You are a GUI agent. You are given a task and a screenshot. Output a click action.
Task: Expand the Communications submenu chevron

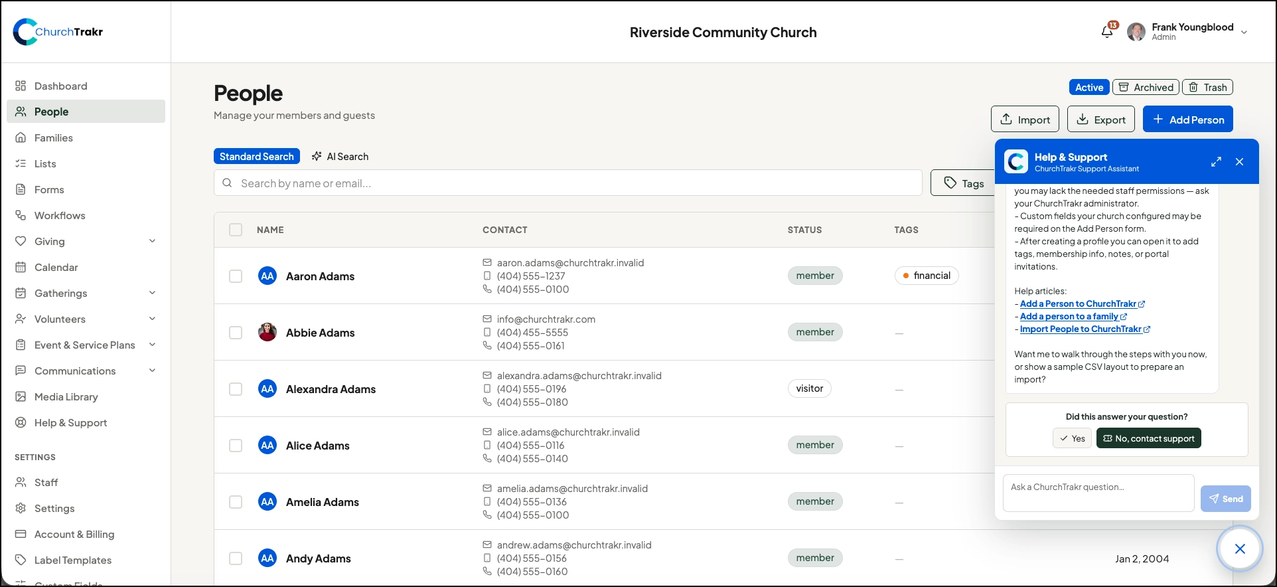coord(153,371)
